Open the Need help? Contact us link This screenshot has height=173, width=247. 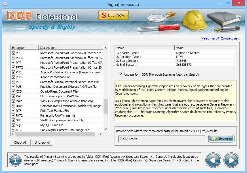pyautogui.click(x=220, y=38)
